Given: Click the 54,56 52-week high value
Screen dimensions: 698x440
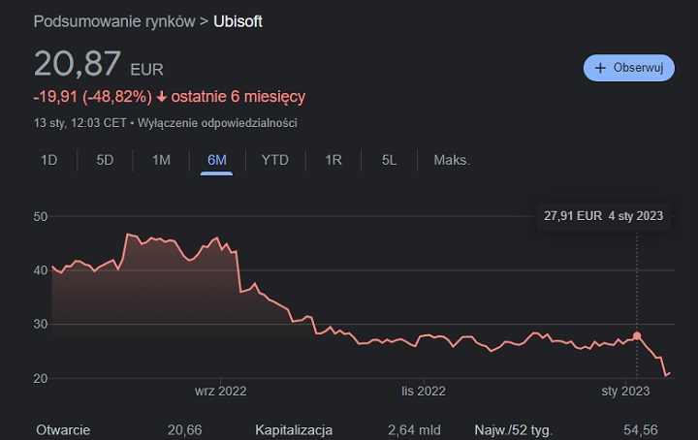Looking at the screenshot, I should [641, 430].
